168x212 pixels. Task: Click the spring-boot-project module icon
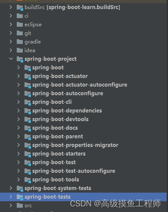[20, 59]
